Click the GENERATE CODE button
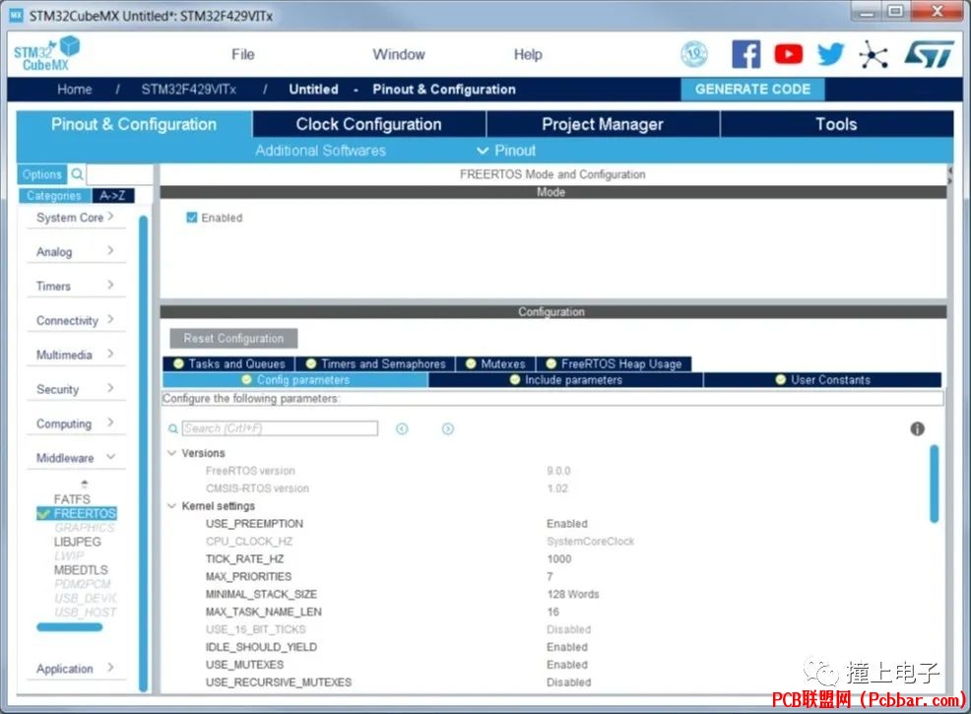971x714 pixels. (752, 90)
